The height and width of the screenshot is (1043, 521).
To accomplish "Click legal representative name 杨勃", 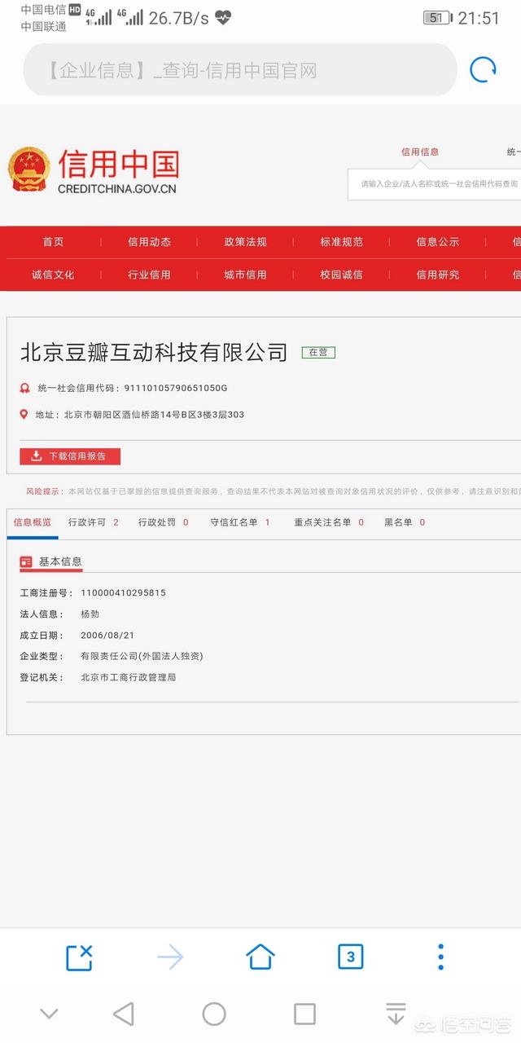I will [90, 614].
